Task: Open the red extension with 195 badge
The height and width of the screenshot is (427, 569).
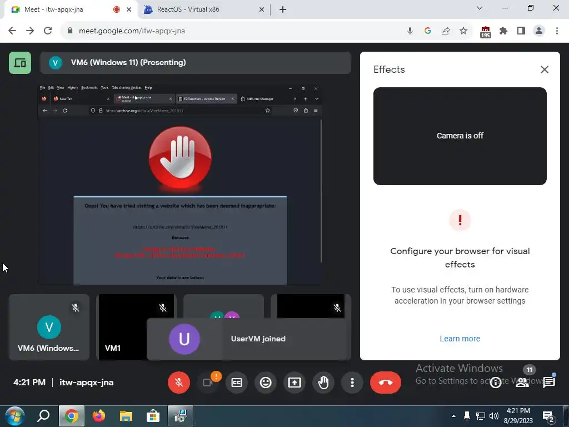Action: (x=486, y=32)
